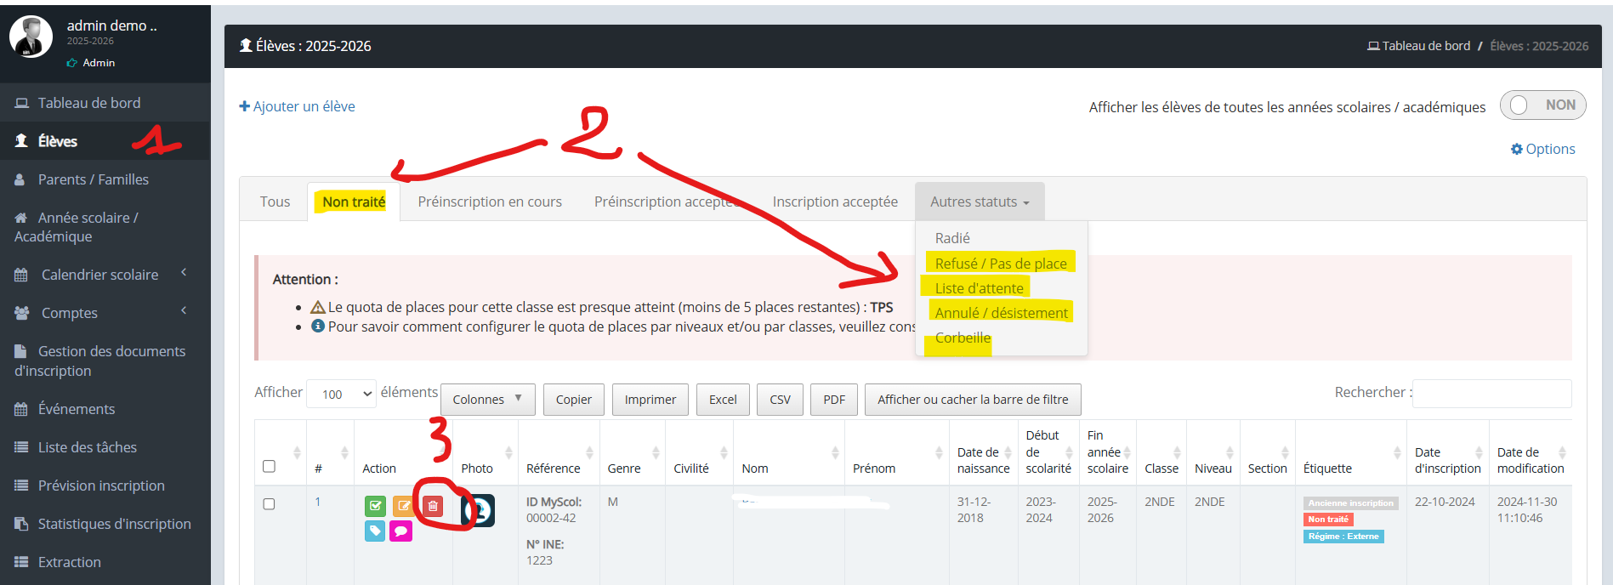The height and width of the screenshot is (585, 1613).
Task: Open Statistiques d'inscription in sidebar
Action: 114,524
